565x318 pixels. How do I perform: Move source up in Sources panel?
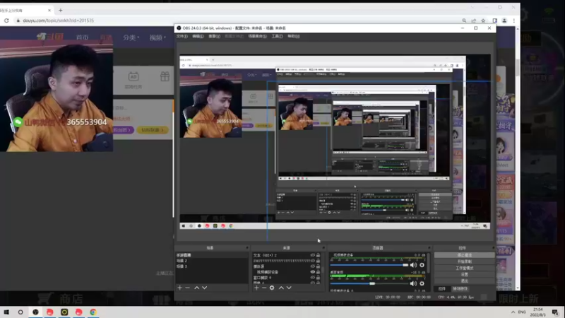coord(281,288)
